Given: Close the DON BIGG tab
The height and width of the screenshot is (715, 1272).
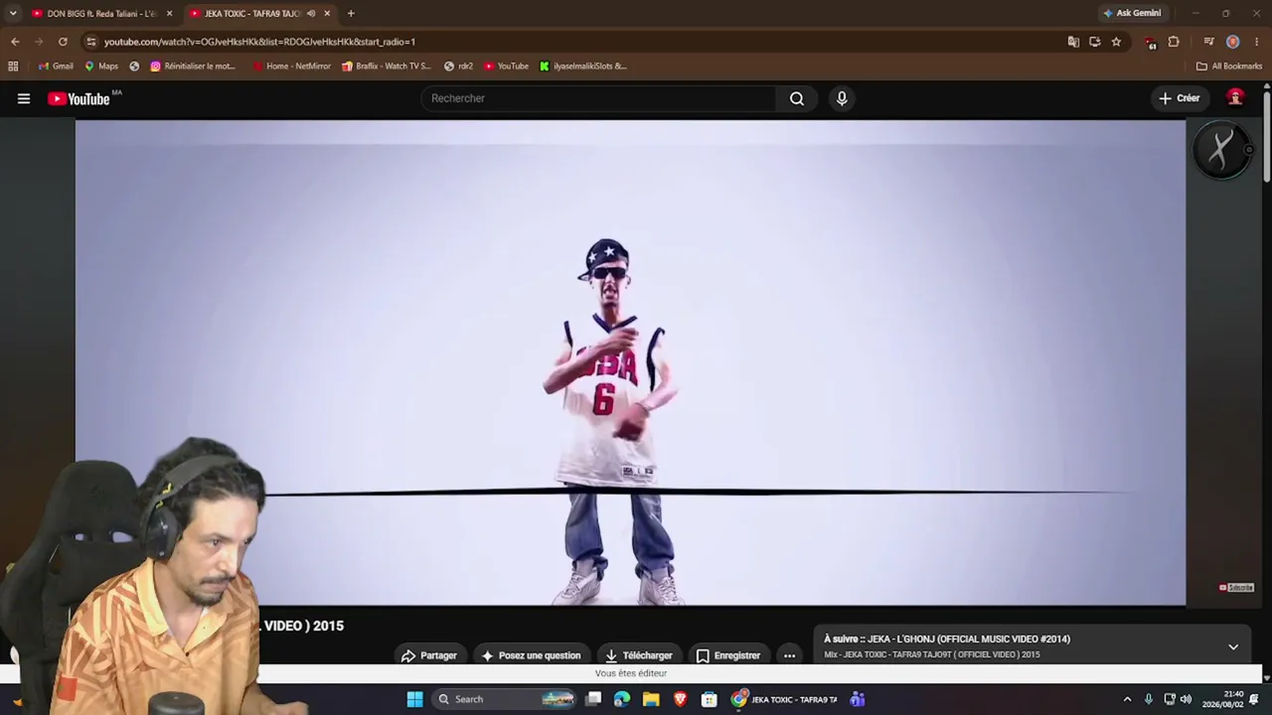Looking at the screenshot, I should point(169,14).
